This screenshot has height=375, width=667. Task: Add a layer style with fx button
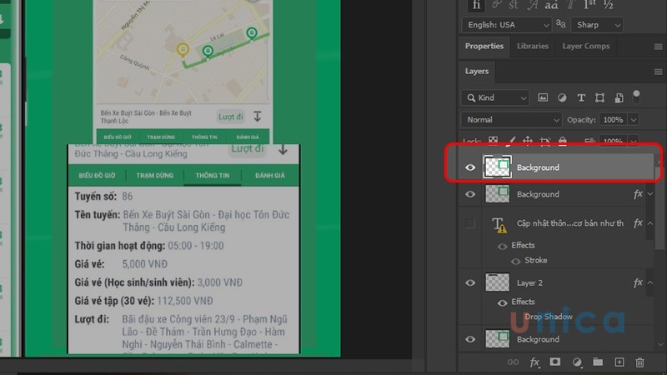(x=534, y=362)
